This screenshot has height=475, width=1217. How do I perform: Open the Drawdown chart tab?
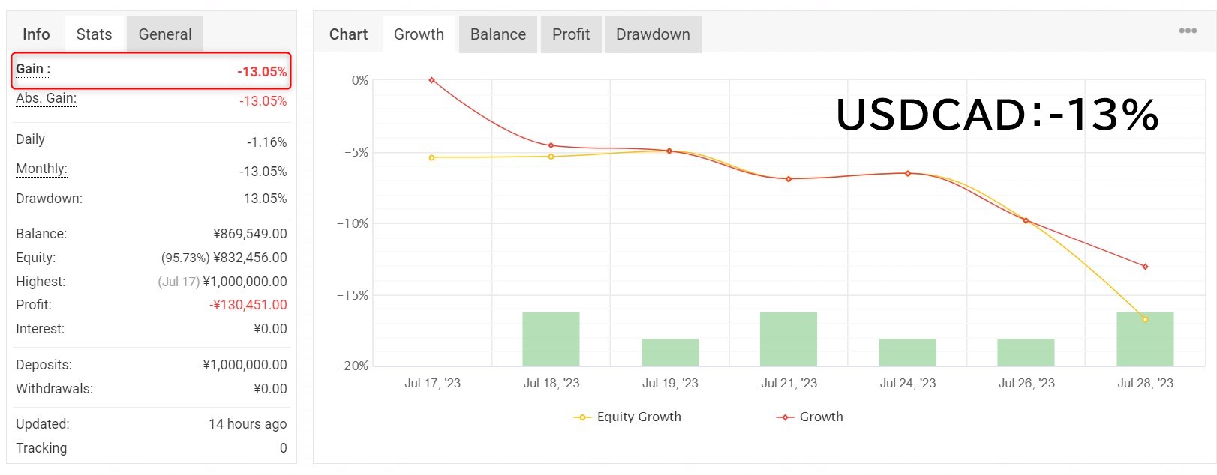click(653, 34)
